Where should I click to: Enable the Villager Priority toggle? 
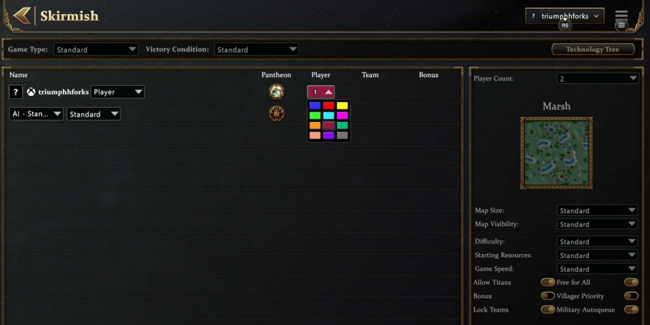pyautogui.click(x=631, y=296)
